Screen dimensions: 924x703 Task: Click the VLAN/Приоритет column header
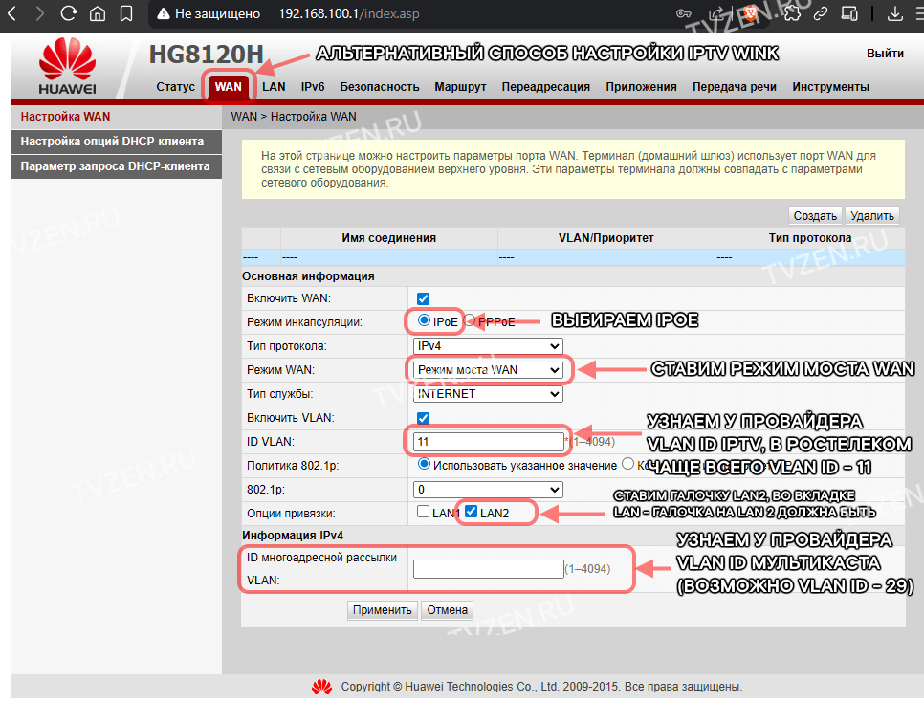coord(605,238)
